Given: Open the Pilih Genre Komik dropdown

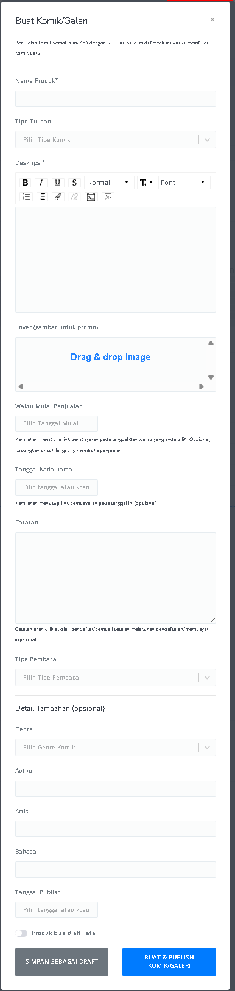Looking at the screenshot, I should point(116,747).
